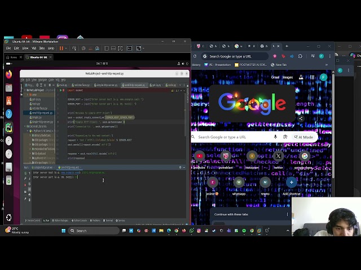Open Google apps grid icon
Screen dimensions: 361x270
coord(312,78)
